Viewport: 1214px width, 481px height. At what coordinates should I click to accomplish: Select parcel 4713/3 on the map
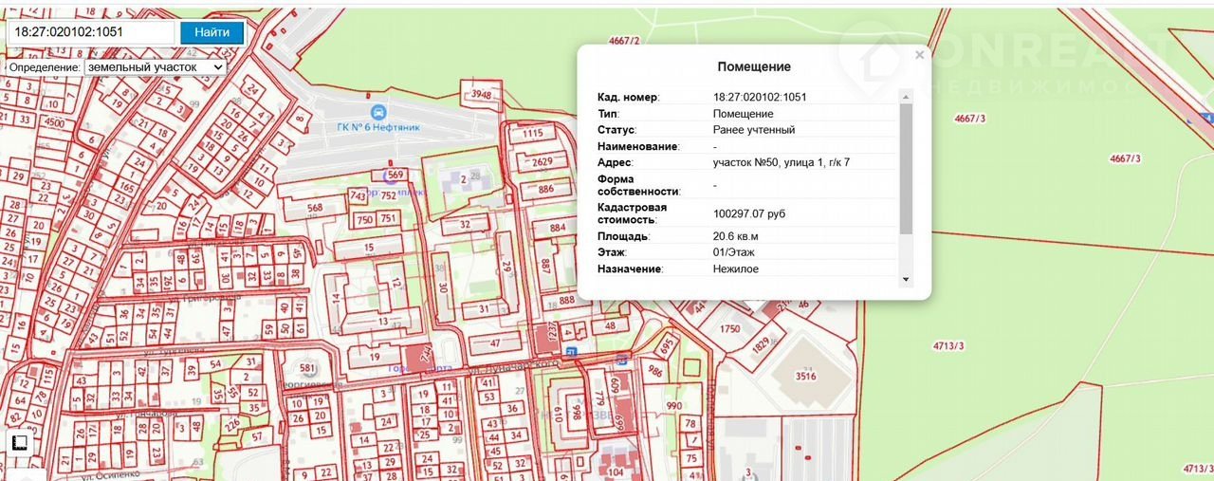tap(946, 345)
